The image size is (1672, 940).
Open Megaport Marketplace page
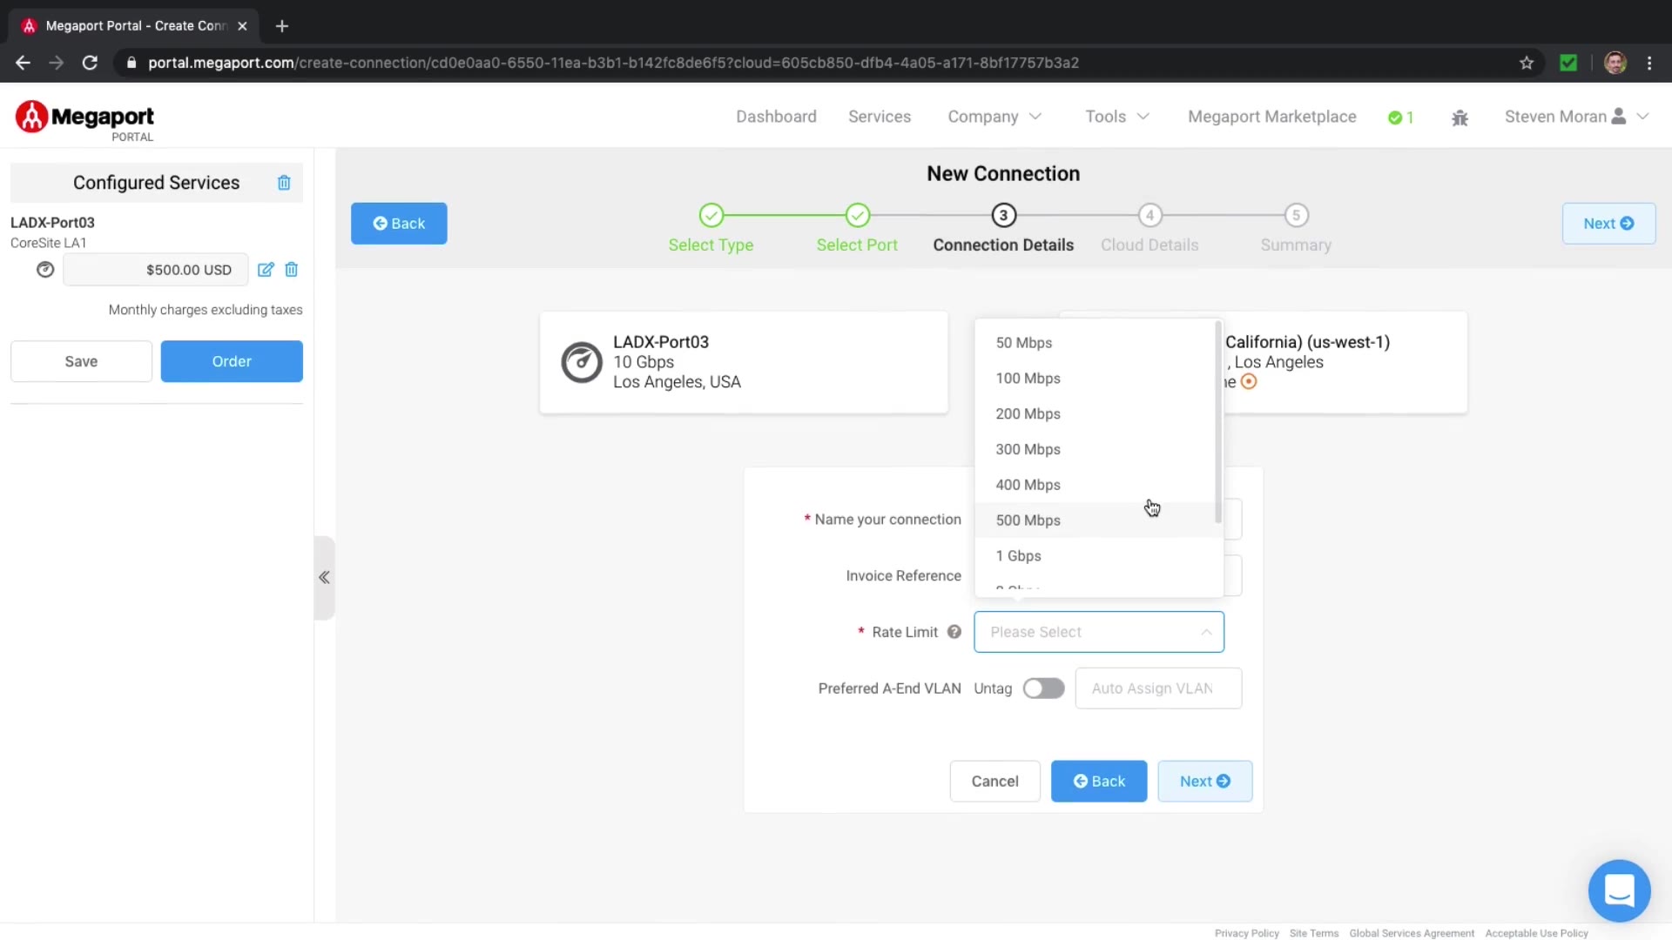tap(1271, 117)
